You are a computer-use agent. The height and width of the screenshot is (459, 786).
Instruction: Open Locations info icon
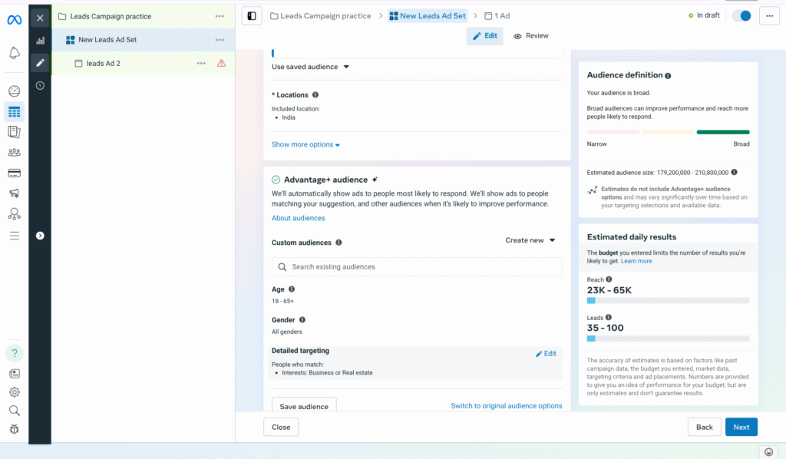click(x=315, y=94)
